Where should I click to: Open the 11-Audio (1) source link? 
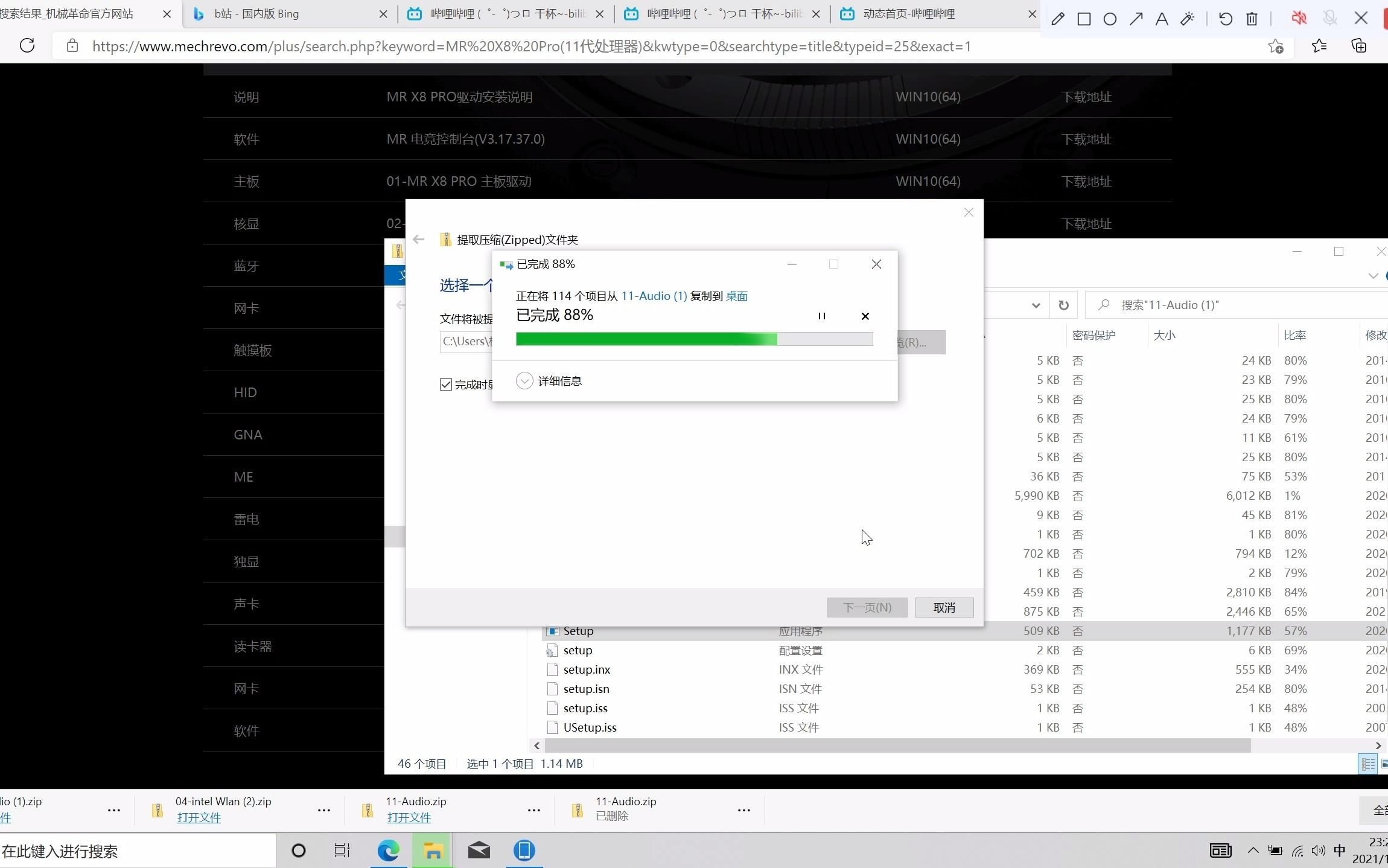(654, 296)
